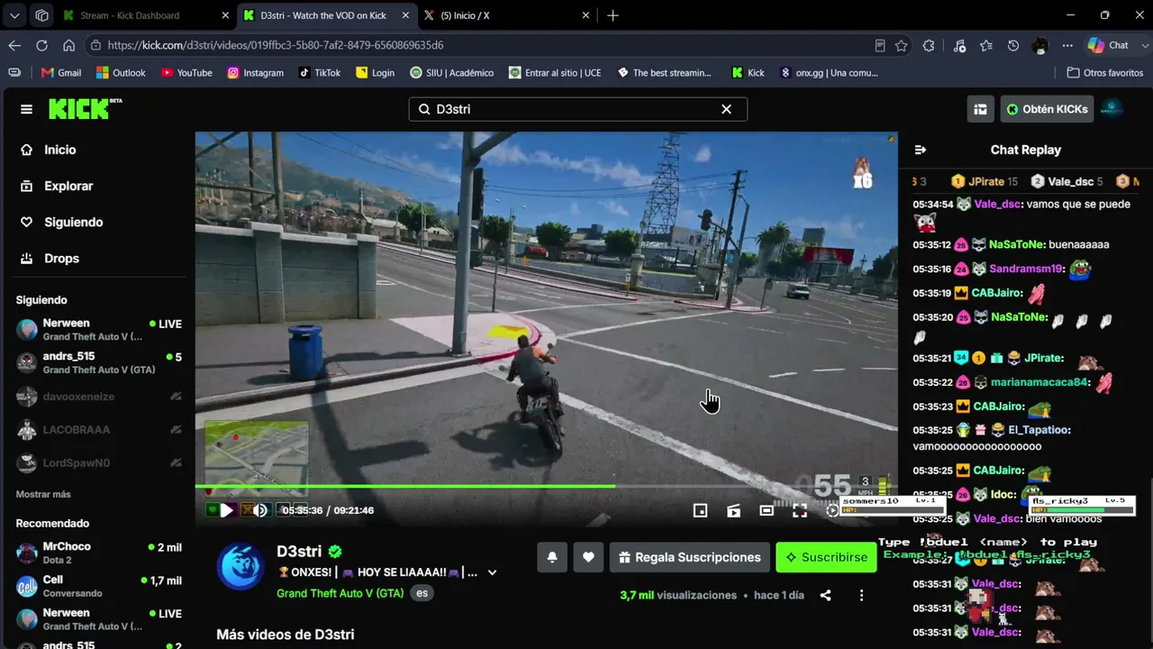1153x649 pixels.
Task: Reload the current page
Action: [41, 45]
